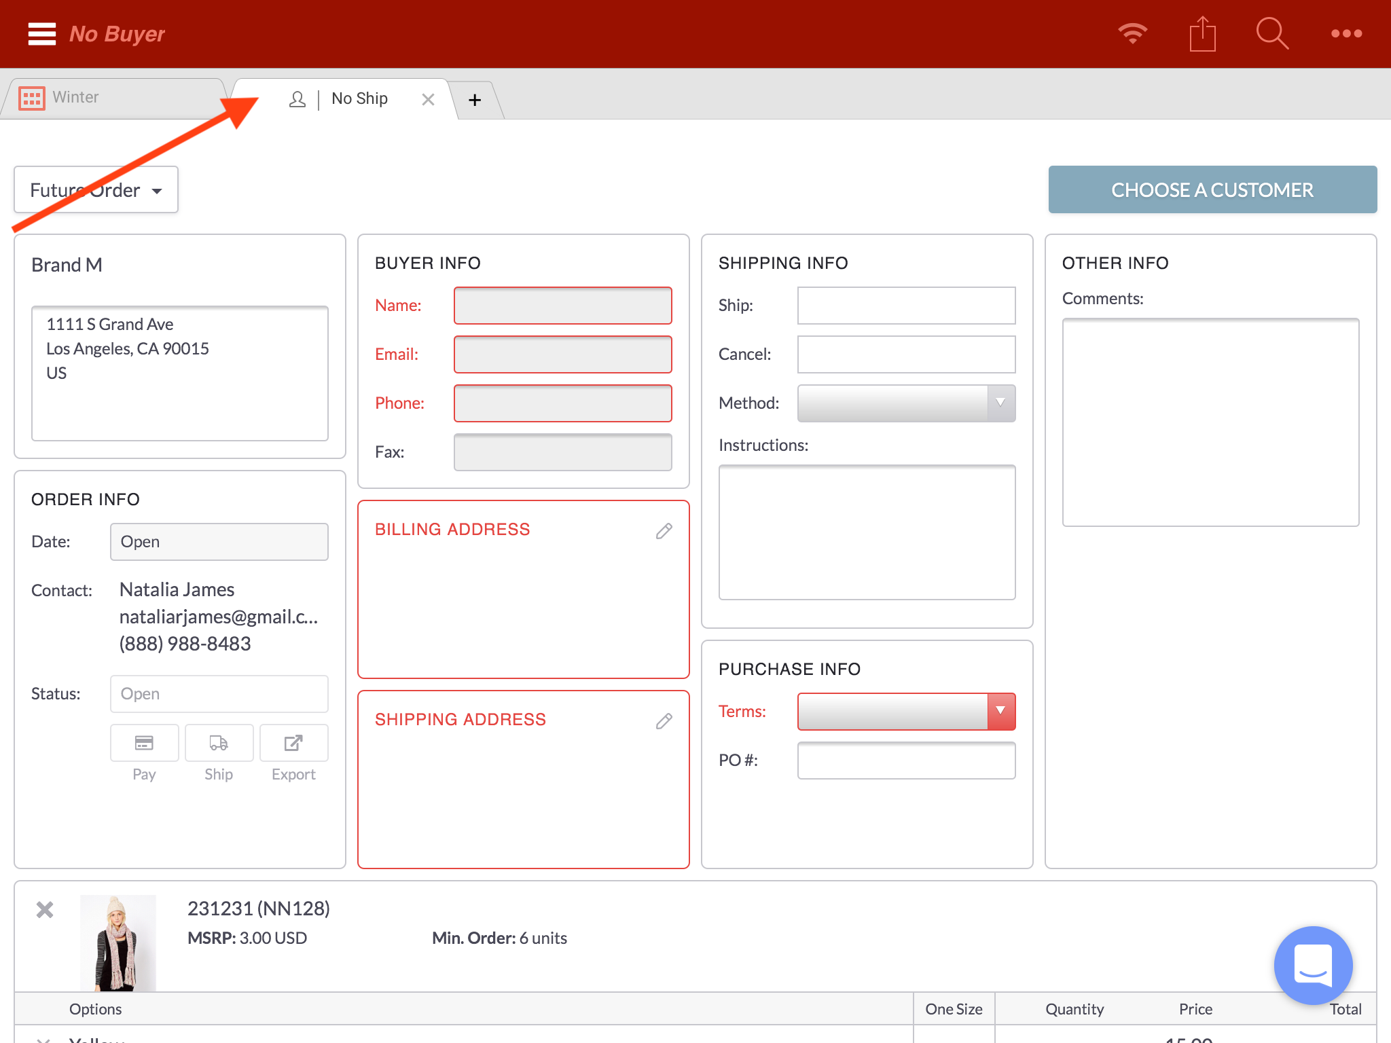Screen dimensions: 1391x1043
Task: Open the Terms dropdown
Action: (906, 712)
